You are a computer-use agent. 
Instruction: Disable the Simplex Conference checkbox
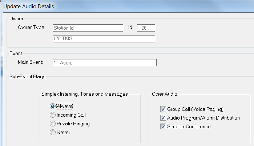162,126
